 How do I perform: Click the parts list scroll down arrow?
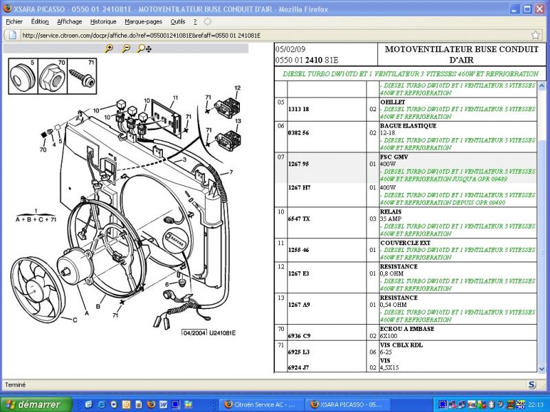(541, 369)
